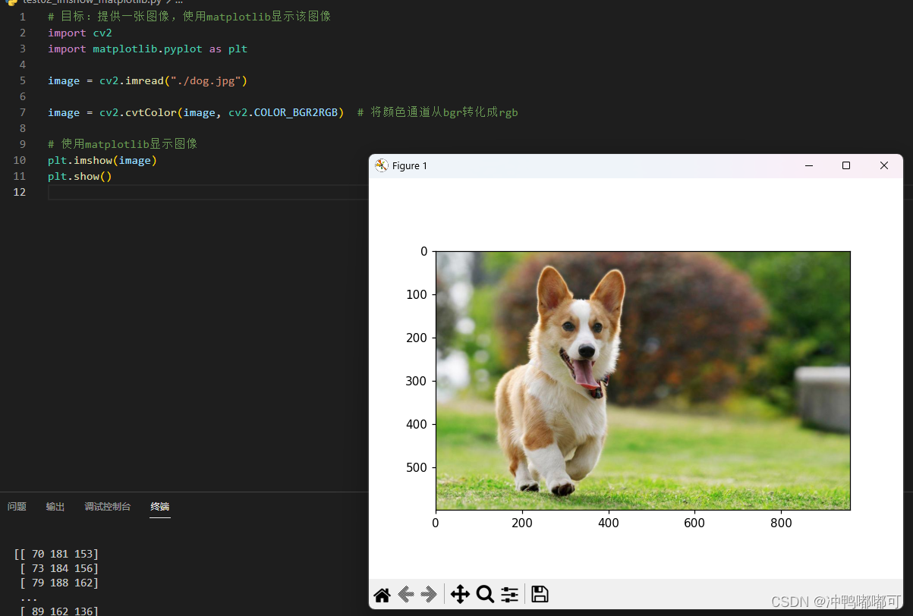The width and height of the screenshot is (913, 616).
Task: Switch to the 输出 panel tab
Action: click(55, 507)
